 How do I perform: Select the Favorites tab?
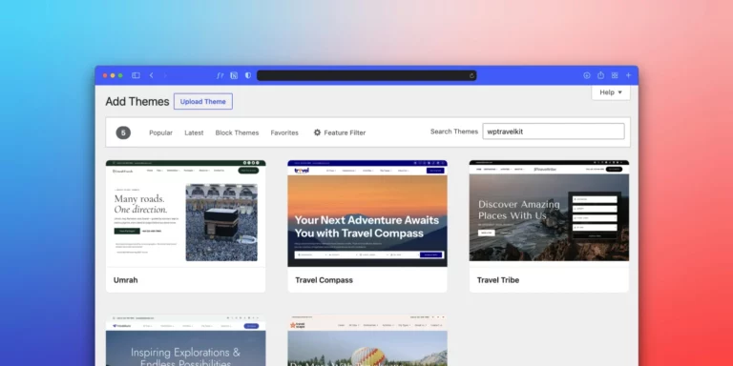coord(284,132)
